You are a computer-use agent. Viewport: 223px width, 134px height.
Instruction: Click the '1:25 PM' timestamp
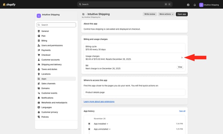point(179,129)
